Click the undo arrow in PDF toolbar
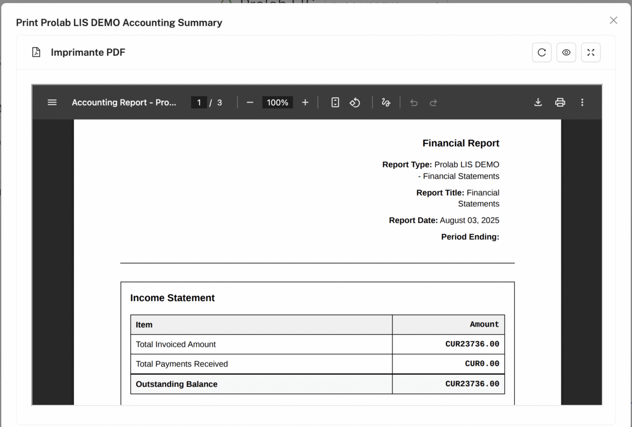632x427 pixels. [413, 102]
